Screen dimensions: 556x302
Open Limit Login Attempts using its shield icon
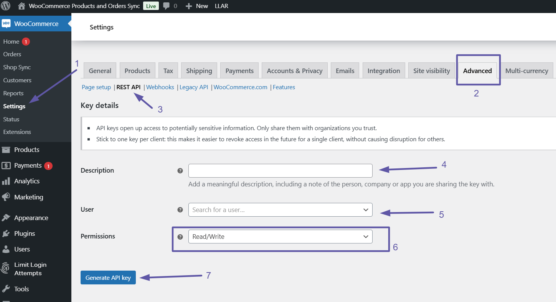pyautogui.click(x=7, y=268)
